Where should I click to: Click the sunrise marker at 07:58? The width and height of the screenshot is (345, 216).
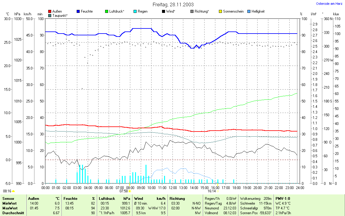tap(130, 191)
